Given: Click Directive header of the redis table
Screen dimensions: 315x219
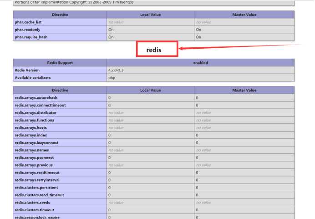Looking at the screenshot, I should (60, 90).
